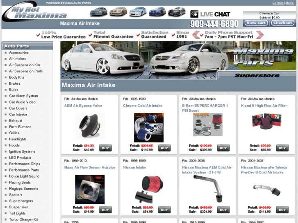Browse Brakes category
Screen dimensions: 298x223
(15, 83)
